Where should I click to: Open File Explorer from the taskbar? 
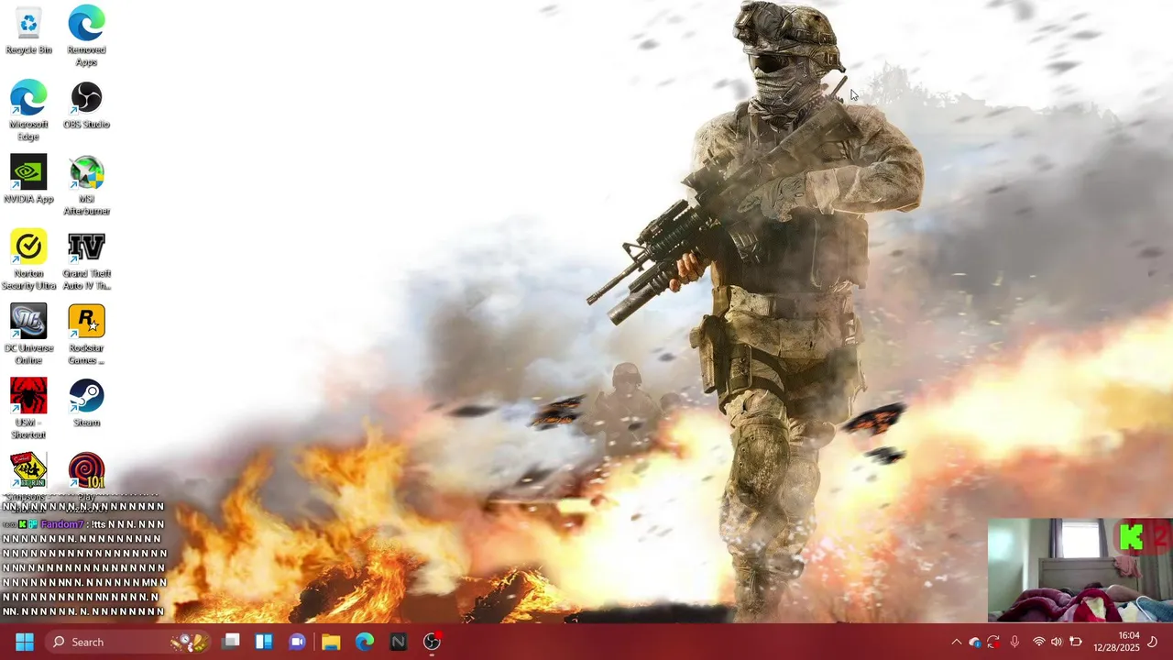tap(331, 642)
